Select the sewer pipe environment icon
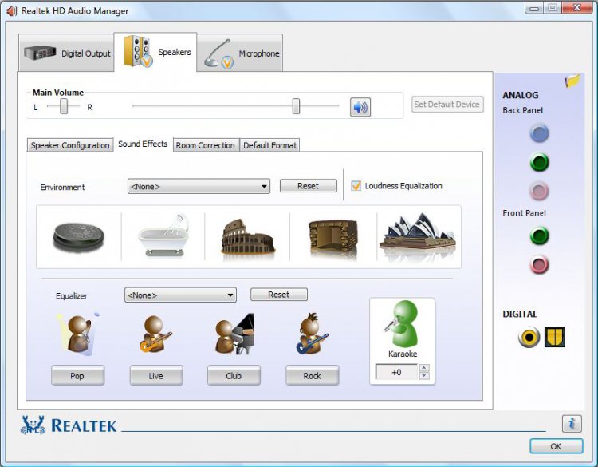The height and width of the screenshot is (467, 598). pos(79,237)
